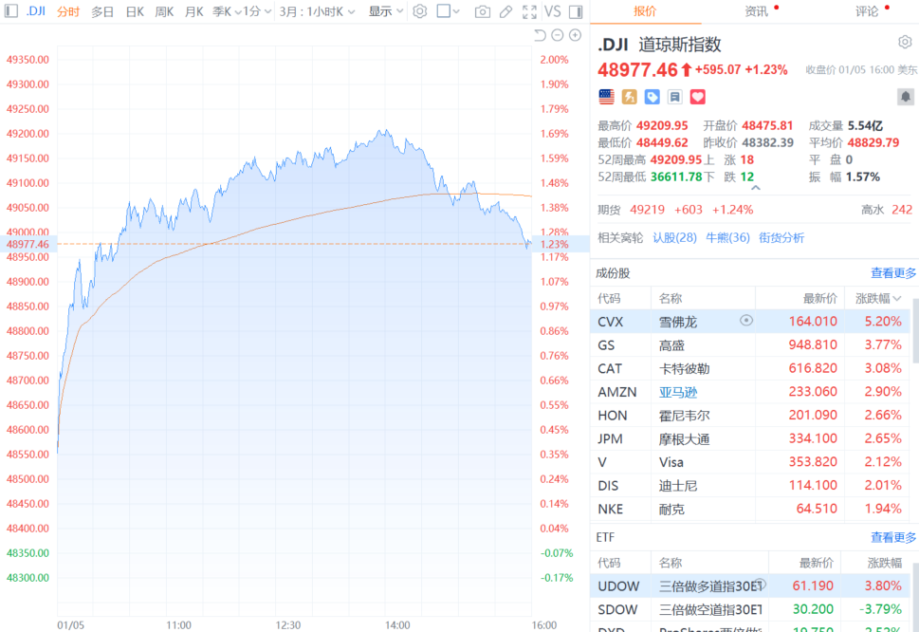Select the NKE 耐克 row
Viewport: 919px width, 632px height.
750,509
